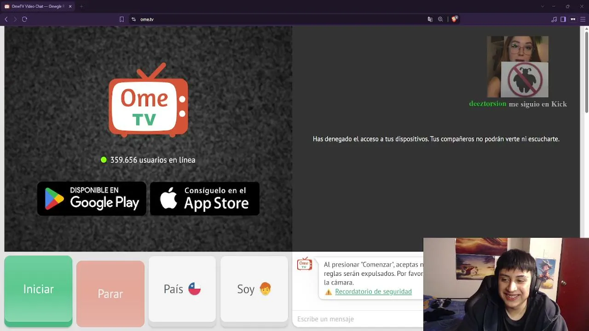The height and width of the screenshot is (331, 589).
Task: Open the browser hamburger menu
Action: pos(583,19)
